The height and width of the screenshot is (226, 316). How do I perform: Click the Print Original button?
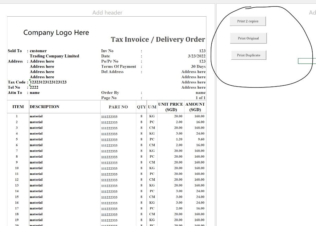(248, 38)
